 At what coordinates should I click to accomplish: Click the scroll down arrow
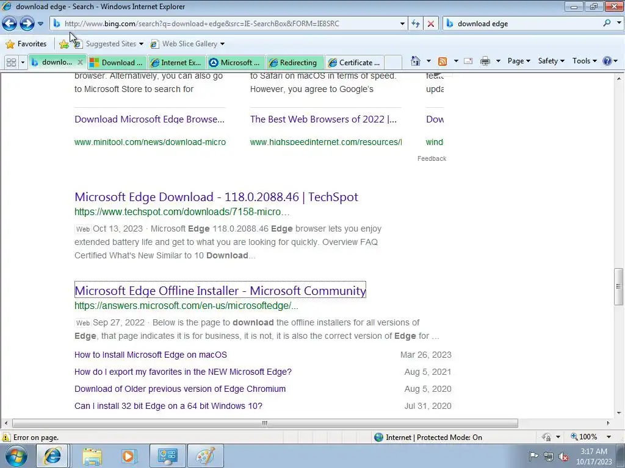619,413
